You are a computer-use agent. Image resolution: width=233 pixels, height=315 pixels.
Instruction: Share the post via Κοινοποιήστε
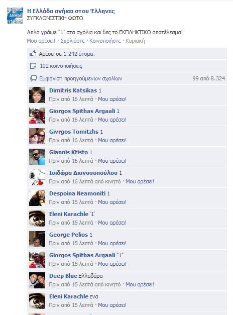[105, 41]
